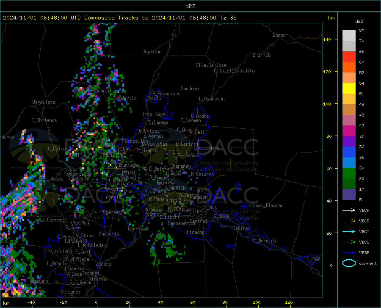Pick the purple 36-39 dBZ swatch

[349, 142]
